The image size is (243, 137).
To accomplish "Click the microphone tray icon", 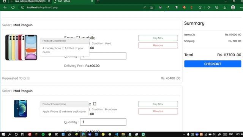I will [x=188, y=134].
